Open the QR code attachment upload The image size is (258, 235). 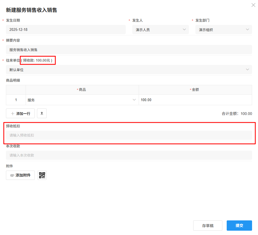pos(42,175)
